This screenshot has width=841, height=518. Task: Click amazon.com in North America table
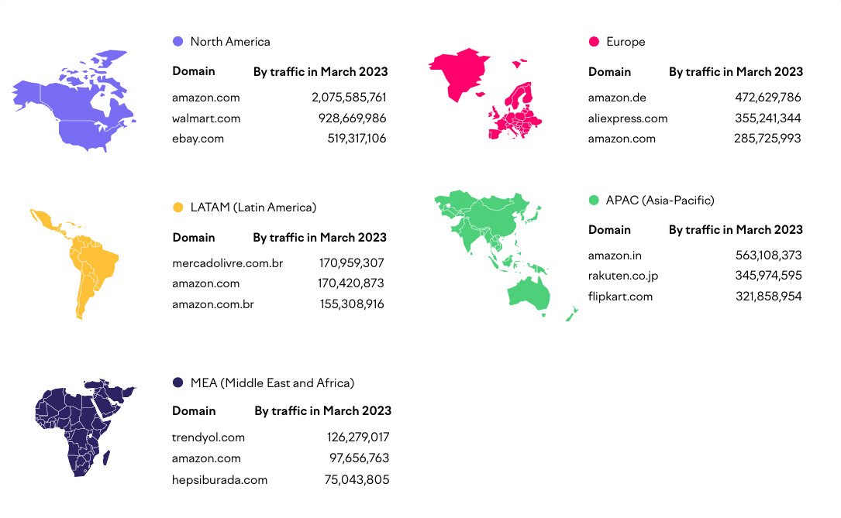pyautogui.click(x=206, y=98)
